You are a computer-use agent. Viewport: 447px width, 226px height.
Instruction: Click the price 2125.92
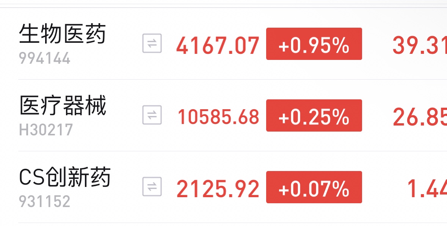click(x=218, y=189)
